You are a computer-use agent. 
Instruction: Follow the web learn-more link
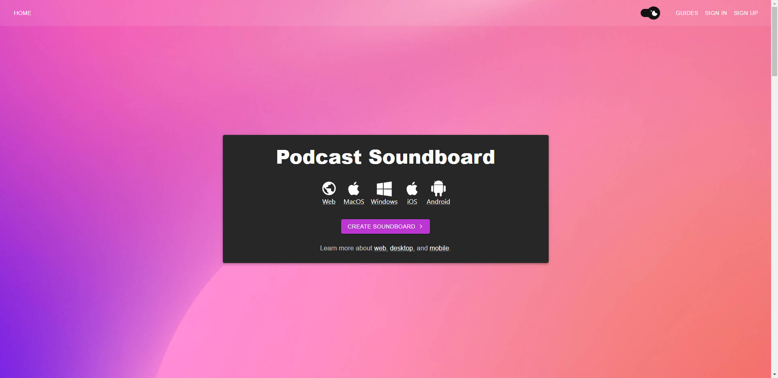[380, 248]
